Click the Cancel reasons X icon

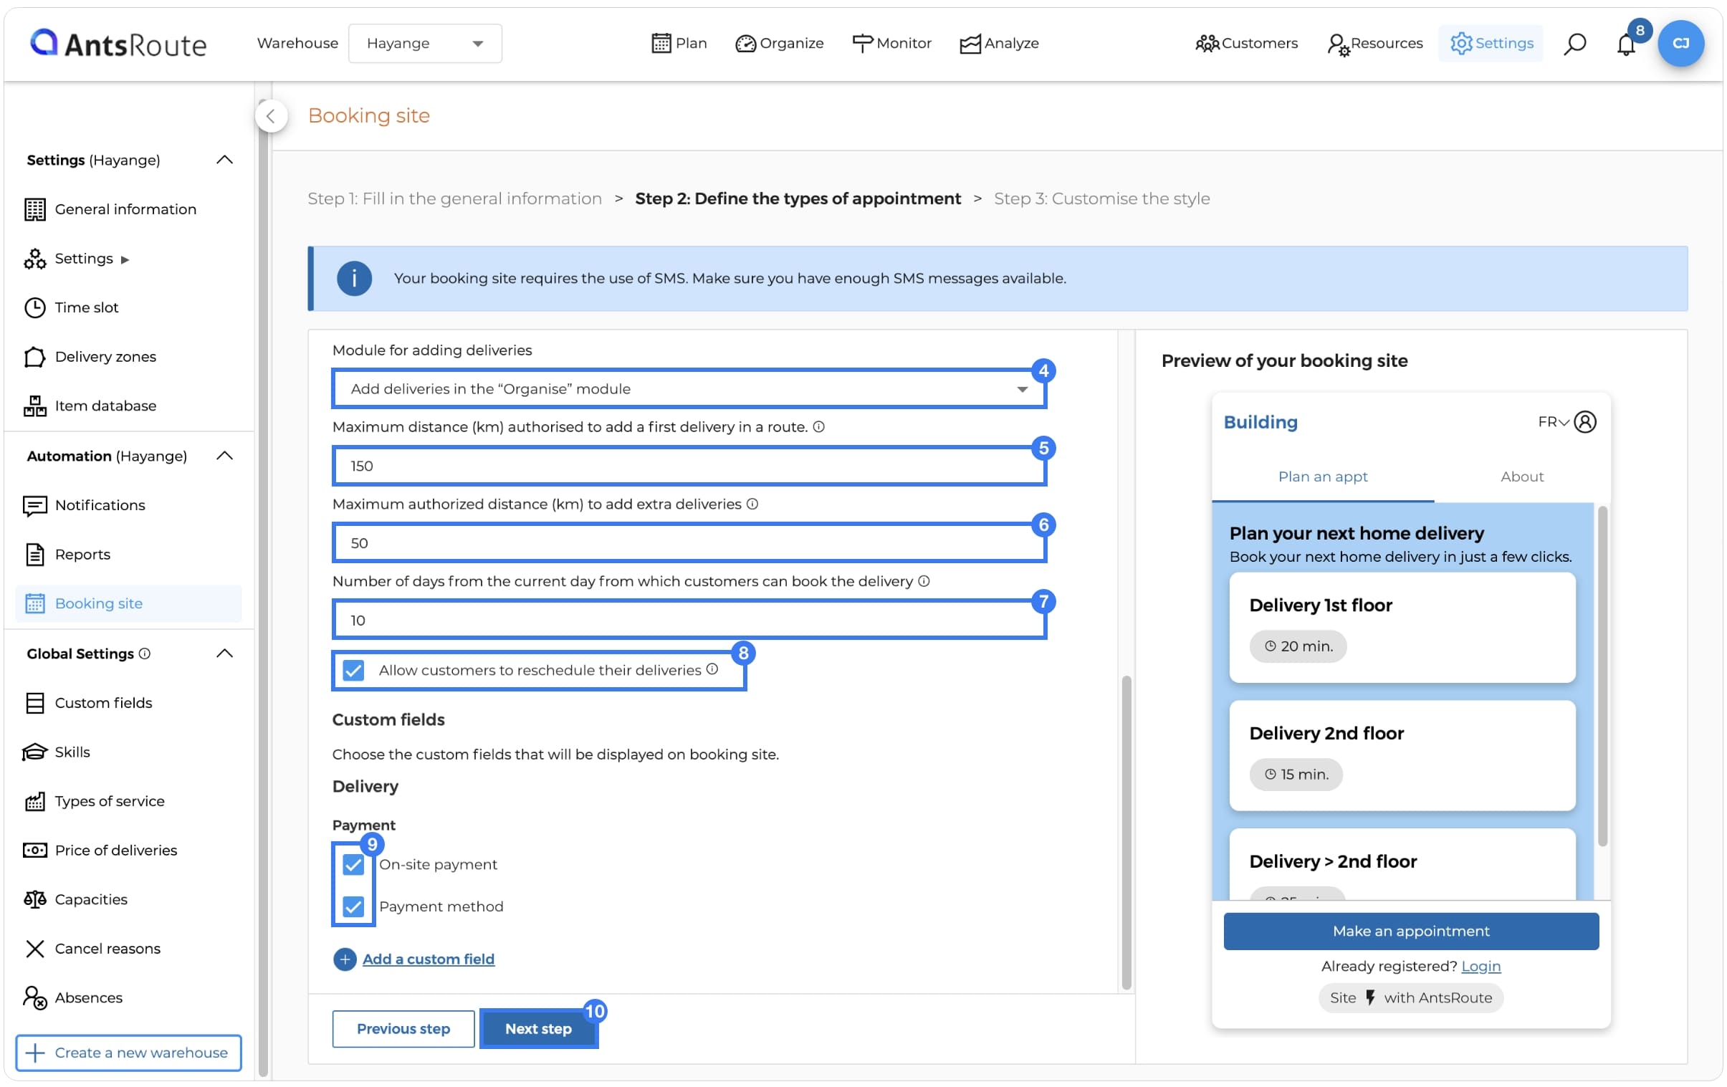tap(34, 949)
